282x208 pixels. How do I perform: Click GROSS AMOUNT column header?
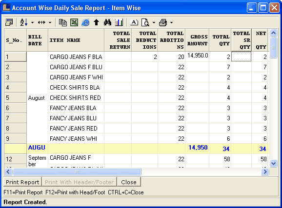197,40
